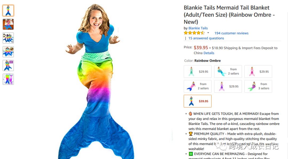Choose the blue tail swatch from 2 sellers

pos(228,72)
